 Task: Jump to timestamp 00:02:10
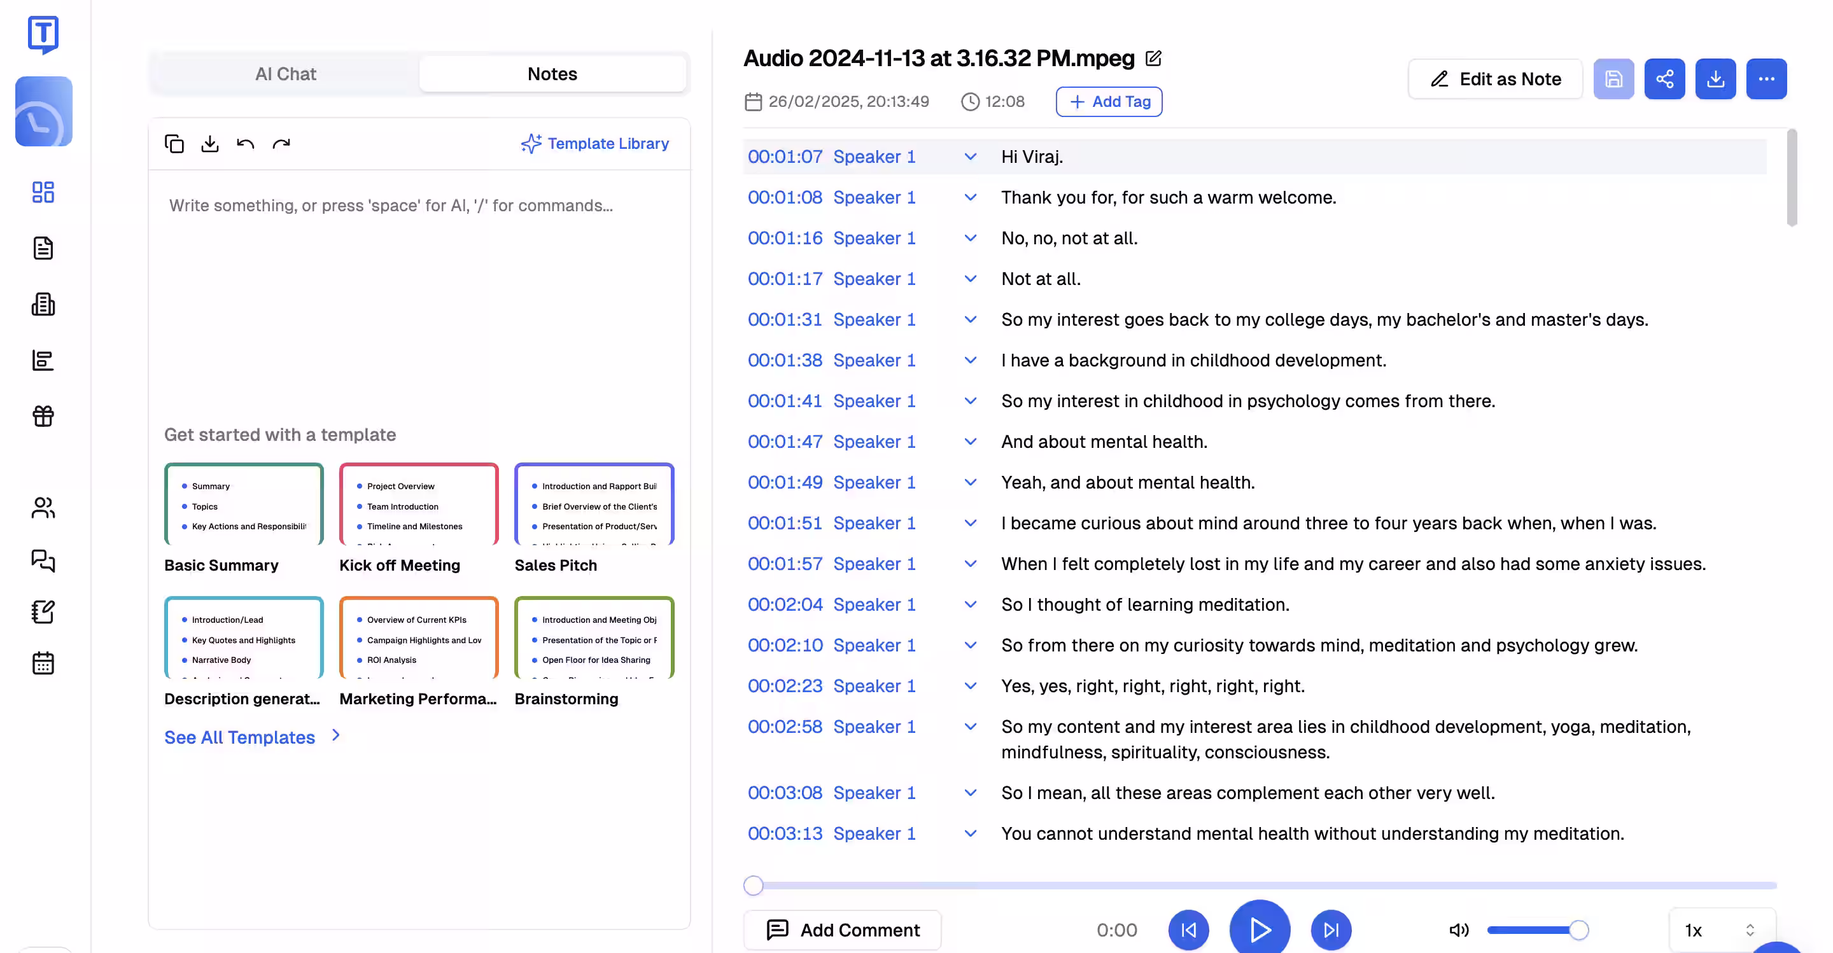[785, 645]
